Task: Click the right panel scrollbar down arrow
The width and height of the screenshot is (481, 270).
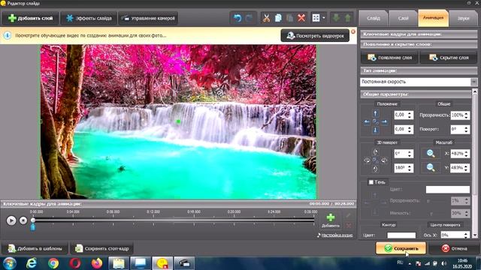Action: coord(475,235)
